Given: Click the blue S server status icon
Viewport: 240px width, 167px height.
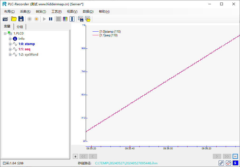Looking at the screenshot, I should tap(235, 163).
